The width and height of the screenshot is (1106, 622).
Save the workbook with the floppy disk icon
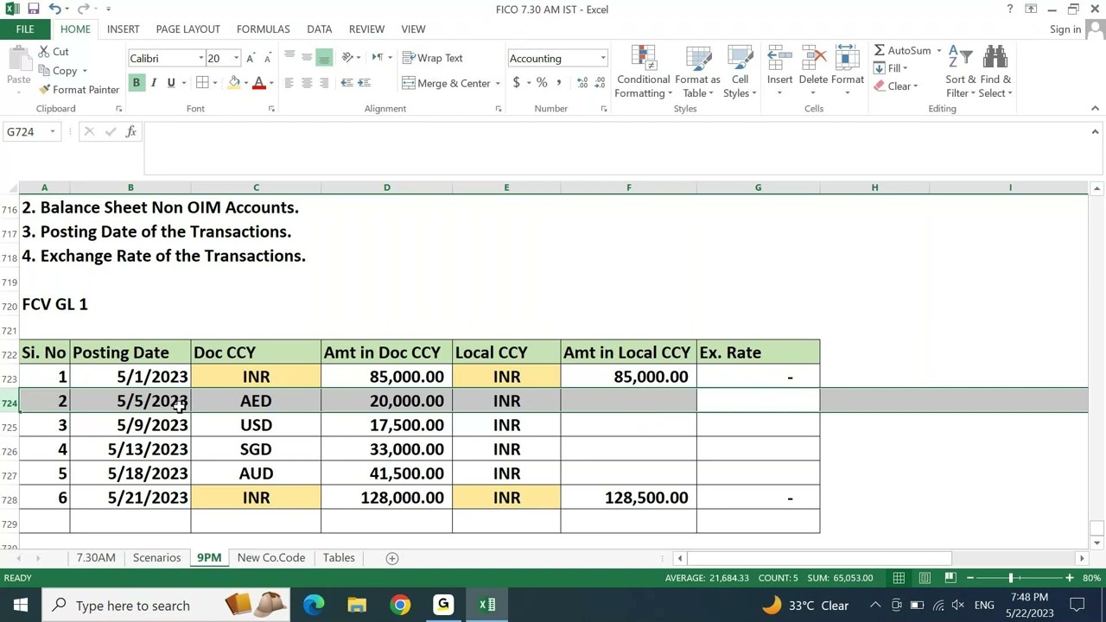pyautogui.click(x=33, y=9)
